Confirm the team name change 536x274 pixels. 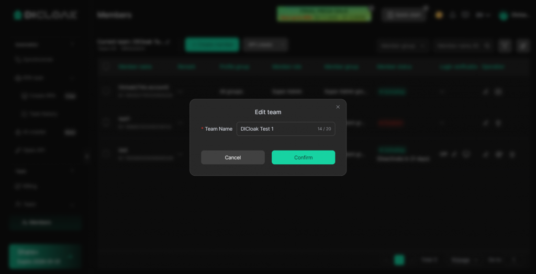(303, 157)
